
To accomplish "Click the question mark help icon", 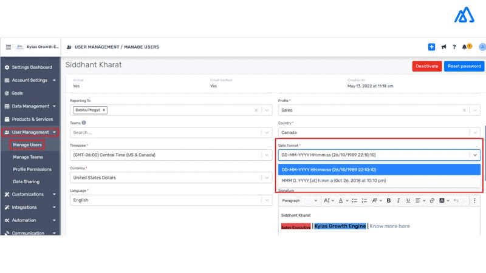I will tap(454, 47).
